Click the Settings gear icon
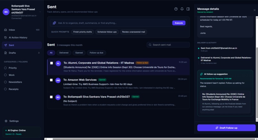This screenshot has width=258, height=140. [x=6, y=121]
